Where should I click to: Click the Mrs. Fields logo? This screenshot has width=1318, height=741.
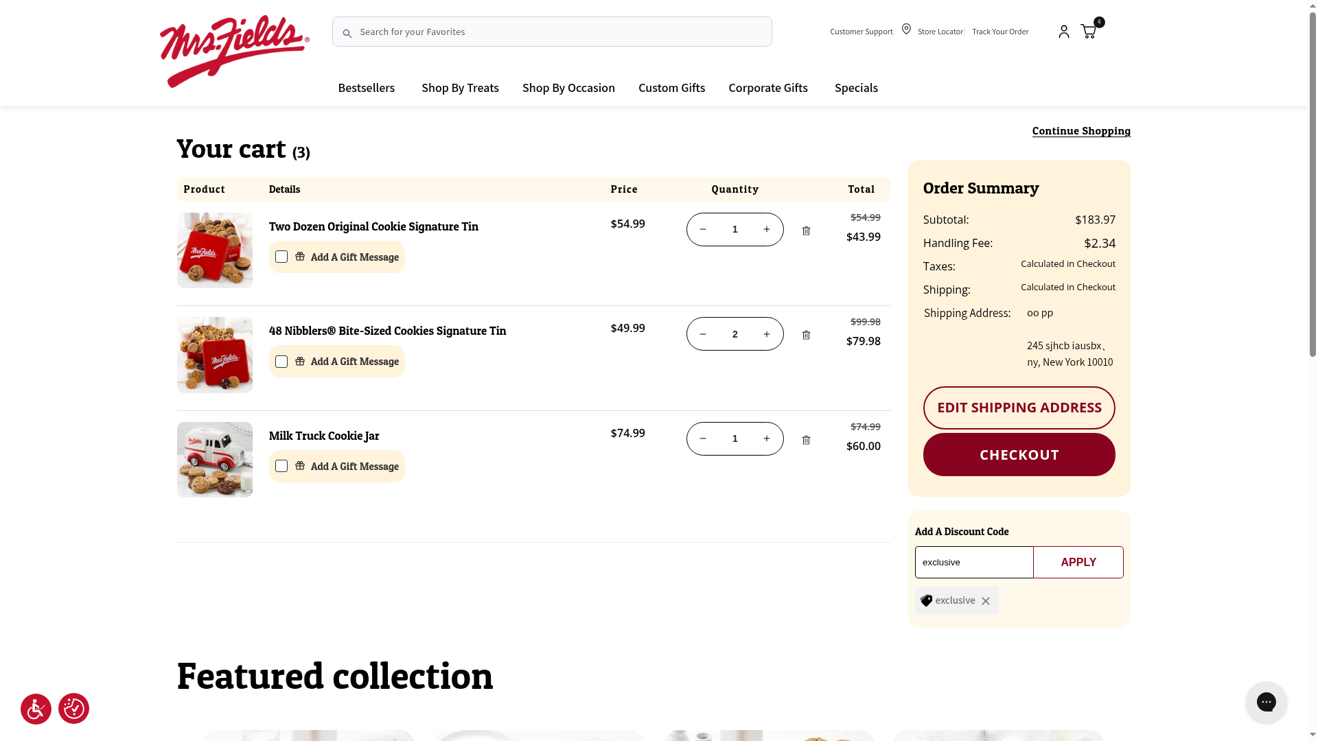pos(234,51)
